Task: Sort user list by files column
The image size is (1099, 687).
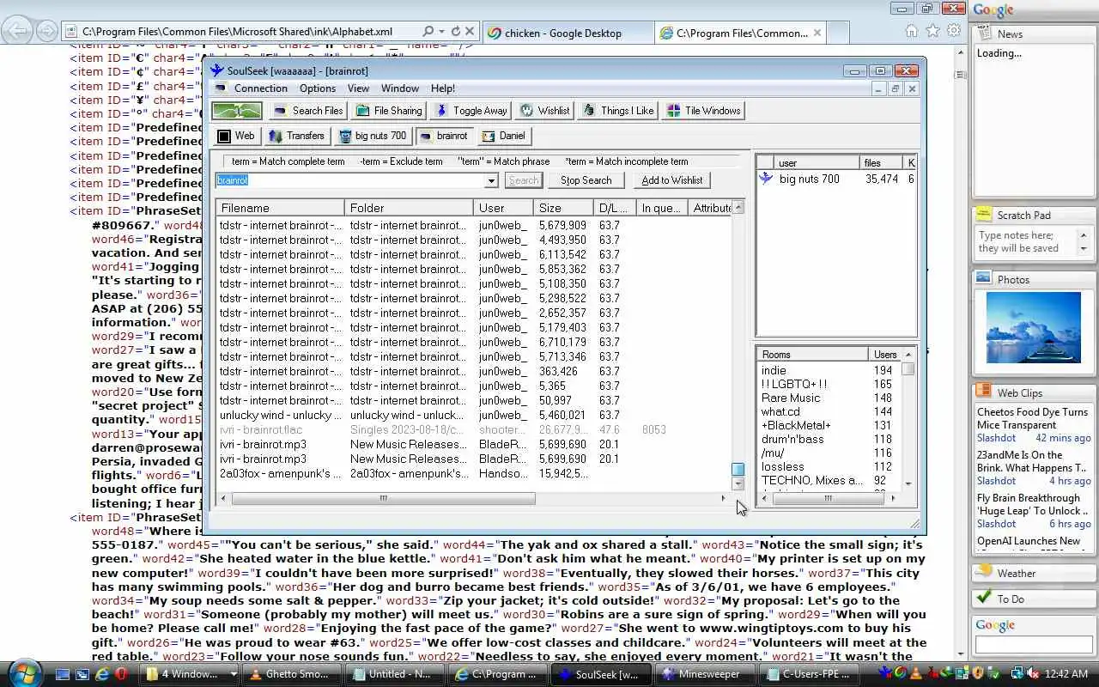Action: click(881, 162)
